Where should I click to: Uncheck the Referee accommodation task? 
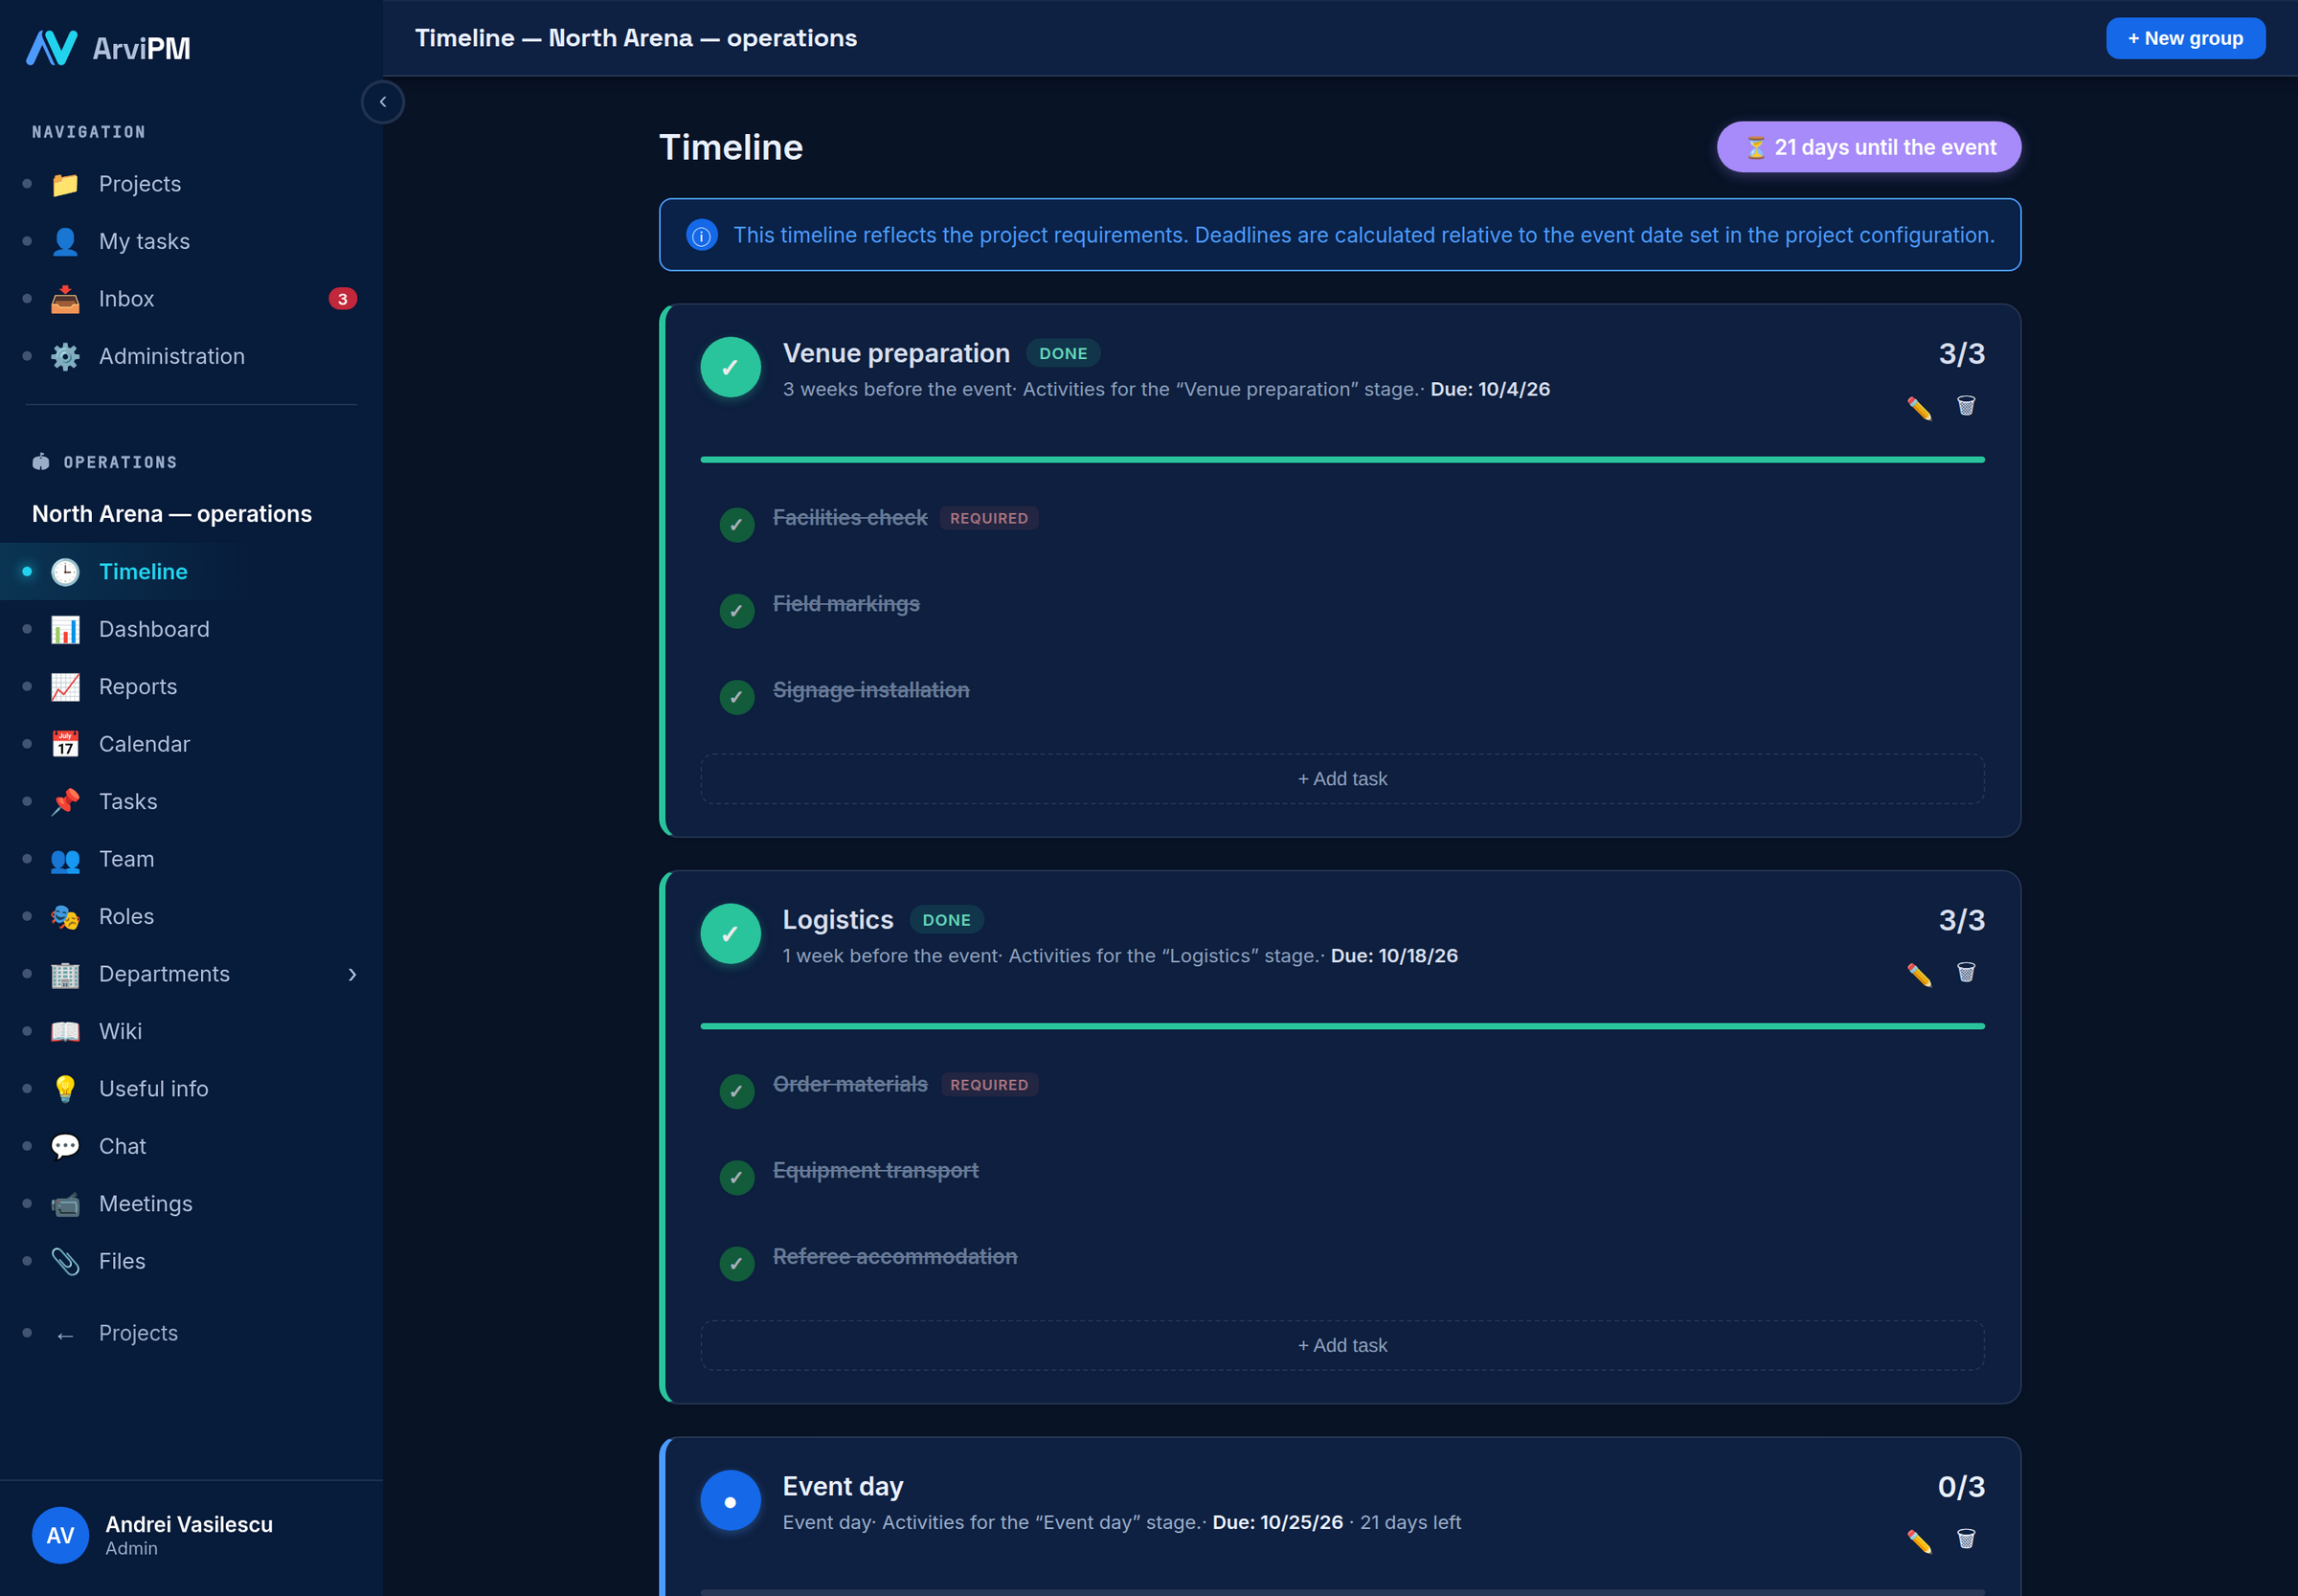tap(737, 1263)
